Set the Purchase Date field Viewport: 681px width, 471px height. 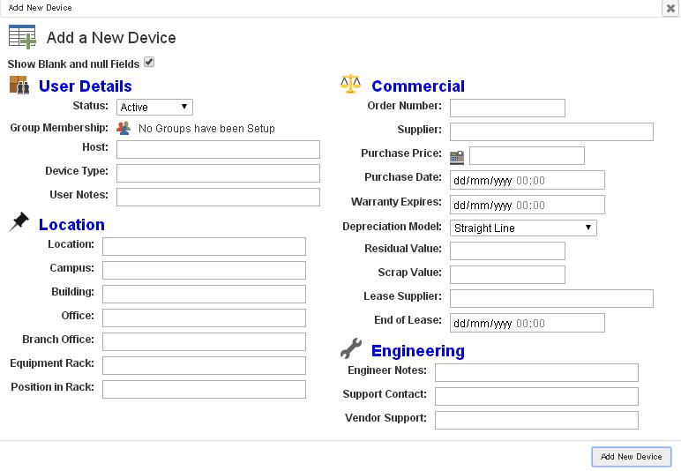pos(528,180)
